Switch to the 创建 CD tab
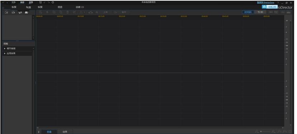Screen dimensions: 297x134 point(80,7)
